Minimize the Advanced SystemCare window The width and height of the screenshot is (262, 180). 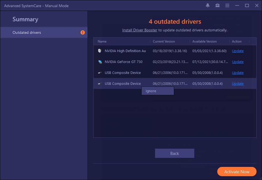coord(237,5)
